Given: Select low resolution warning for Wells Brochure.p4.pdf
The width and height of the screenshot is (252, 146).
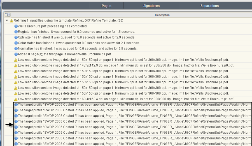Looking at the screenshot, I should point(123,82).
